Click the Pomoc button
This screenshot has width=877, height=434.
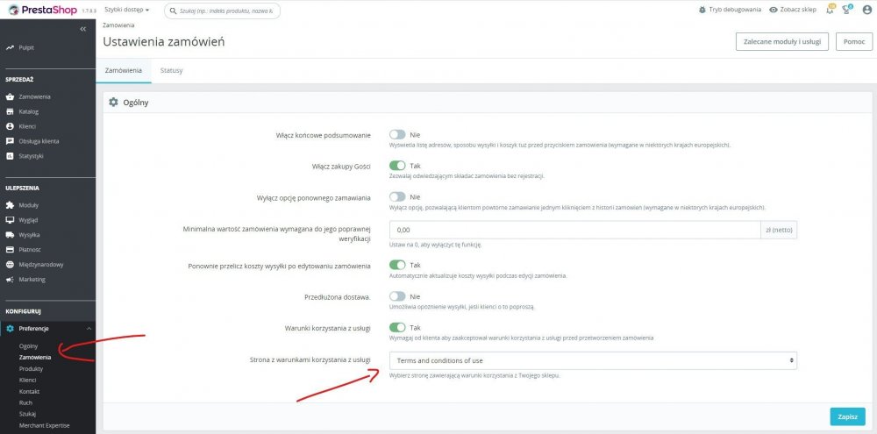click(x=854, y=42)
